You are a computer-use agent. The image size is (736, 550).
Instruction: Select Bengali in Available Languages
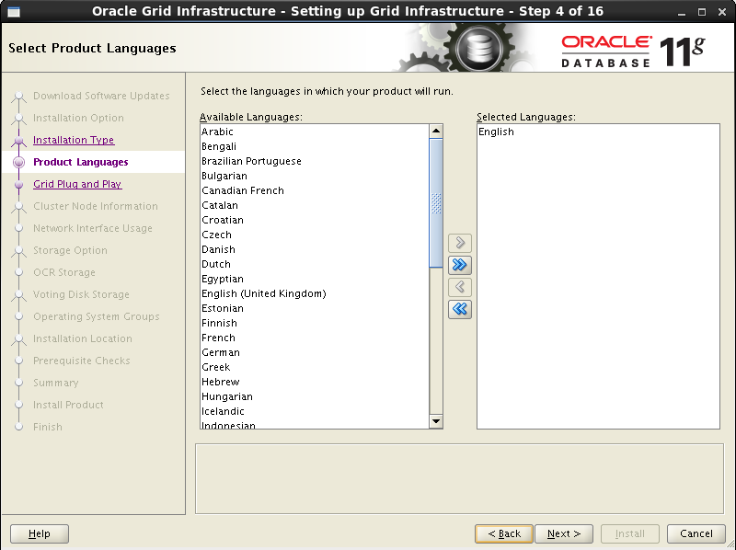315,146
